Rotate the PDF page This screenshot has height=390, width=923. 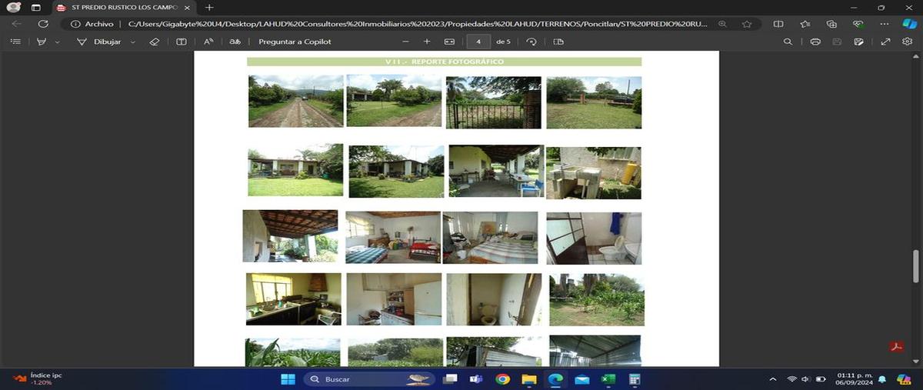point(531,42)
